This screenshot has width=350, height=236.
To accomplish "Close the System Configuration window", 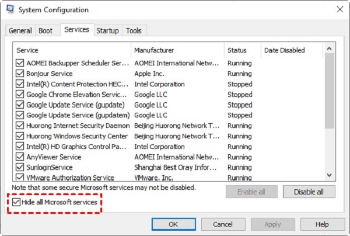I will (x=340, y=9).
